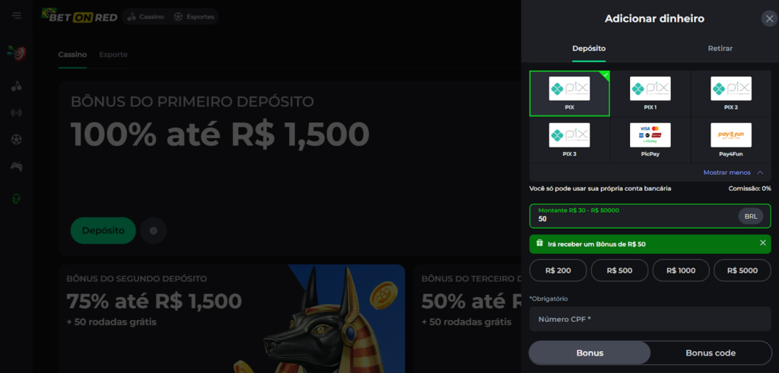The image size is (779, 373).
Task: Choose the PicPay payment option
Action: [x=650, y=141]
